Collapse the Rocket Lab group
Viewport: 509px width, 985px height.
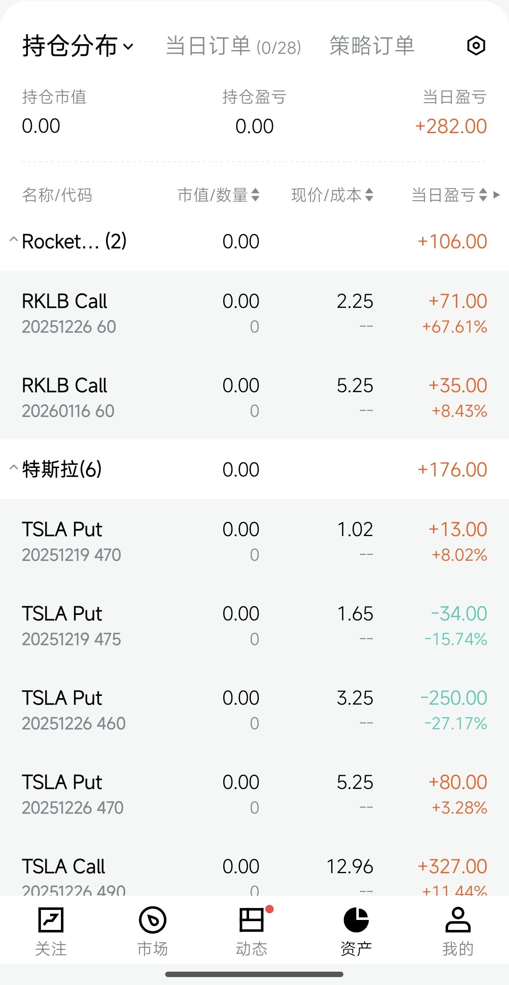pos(14,240)
